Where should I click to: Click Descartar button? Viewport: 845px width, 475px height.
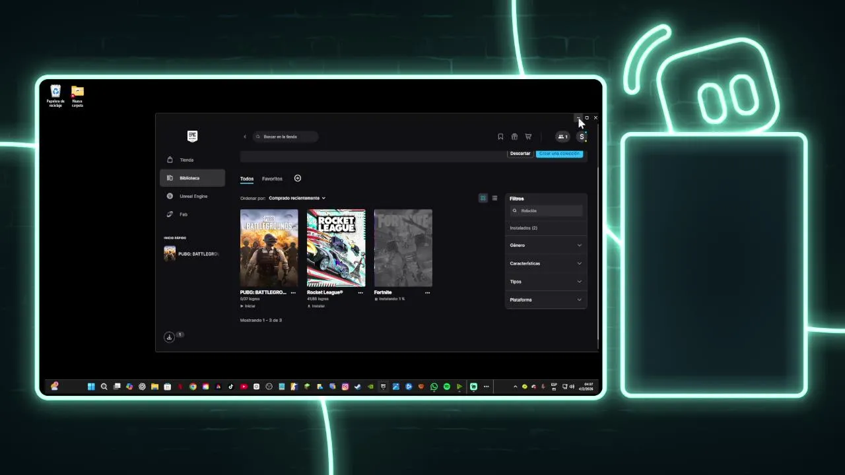tap(520, 153)
